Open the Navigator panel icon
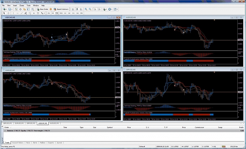The height and width of the screenshot is (149, 246). click(24, 9)
